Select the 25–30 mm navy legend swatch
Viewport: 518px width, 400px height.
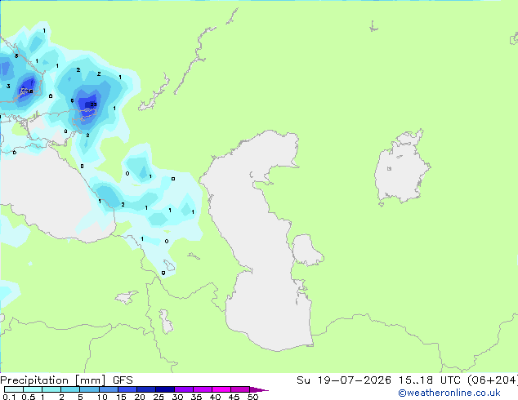tap(165, 389)
